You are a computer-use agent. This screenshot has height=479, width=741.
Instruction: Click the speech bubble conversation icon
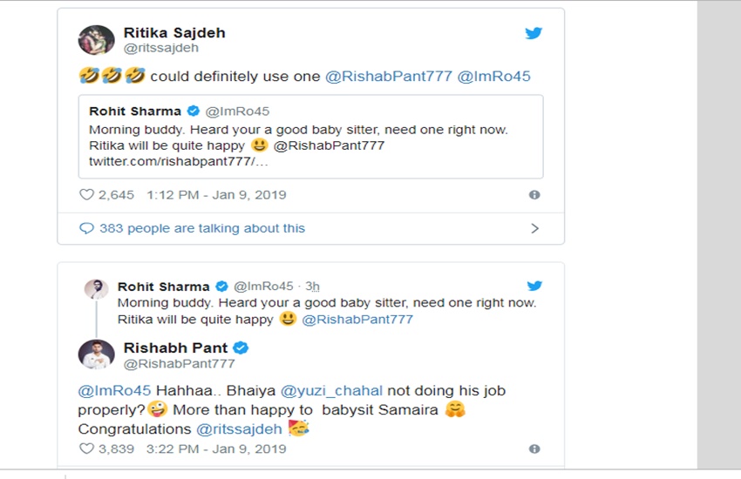86,228
